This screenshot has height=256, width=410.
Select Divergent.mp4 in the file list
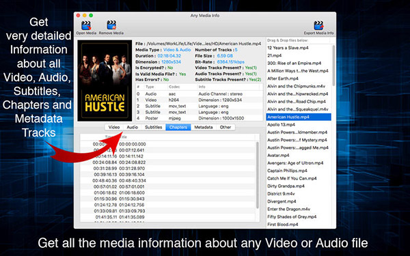299,201
